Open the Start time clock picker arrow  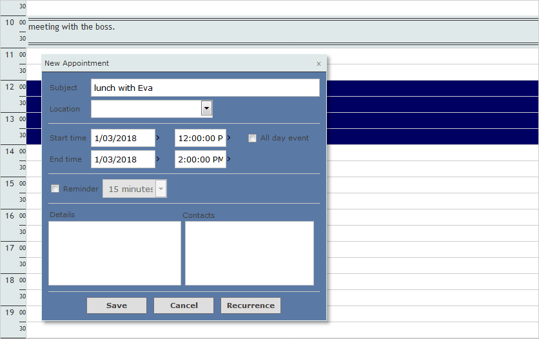tap(229, 138)
